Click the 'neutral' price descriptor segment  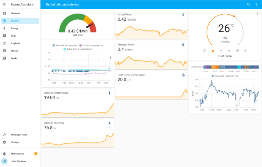coord(224,67)
